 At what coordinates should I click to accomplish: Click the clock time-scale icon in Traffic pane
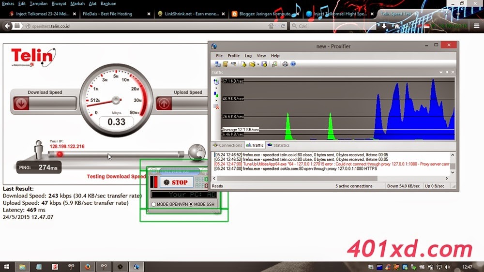(x=216, y=82)
